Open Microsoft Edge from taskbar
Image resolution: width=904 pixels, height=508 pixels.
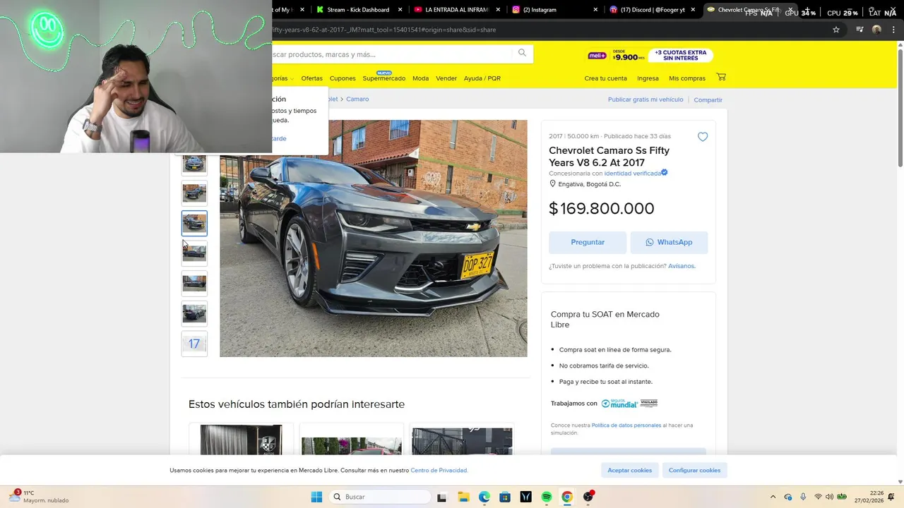[x=484, y=497]
